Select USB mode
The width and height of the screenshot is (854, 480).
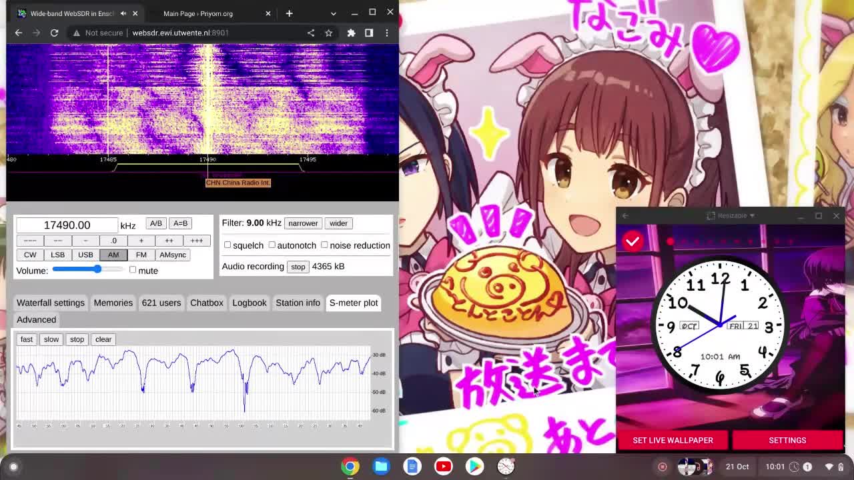click(85, 255)
